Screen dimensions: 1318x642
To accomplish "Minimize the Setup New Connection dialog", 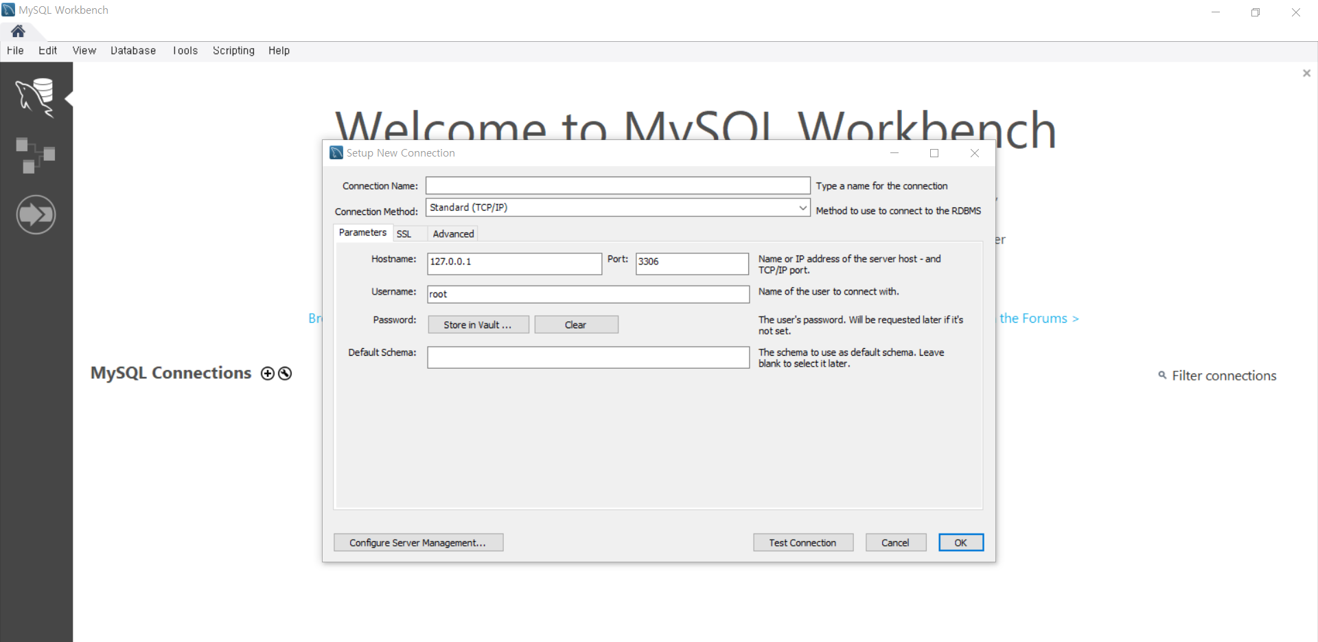I will tap(894, 153).
